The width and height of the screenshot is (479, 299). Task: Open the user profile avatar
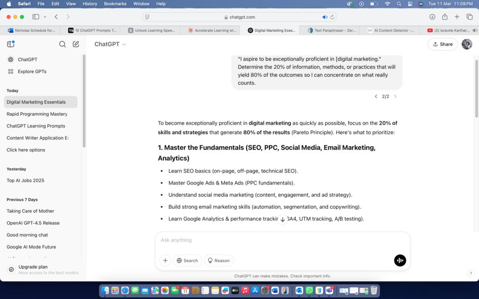point(467,44)
